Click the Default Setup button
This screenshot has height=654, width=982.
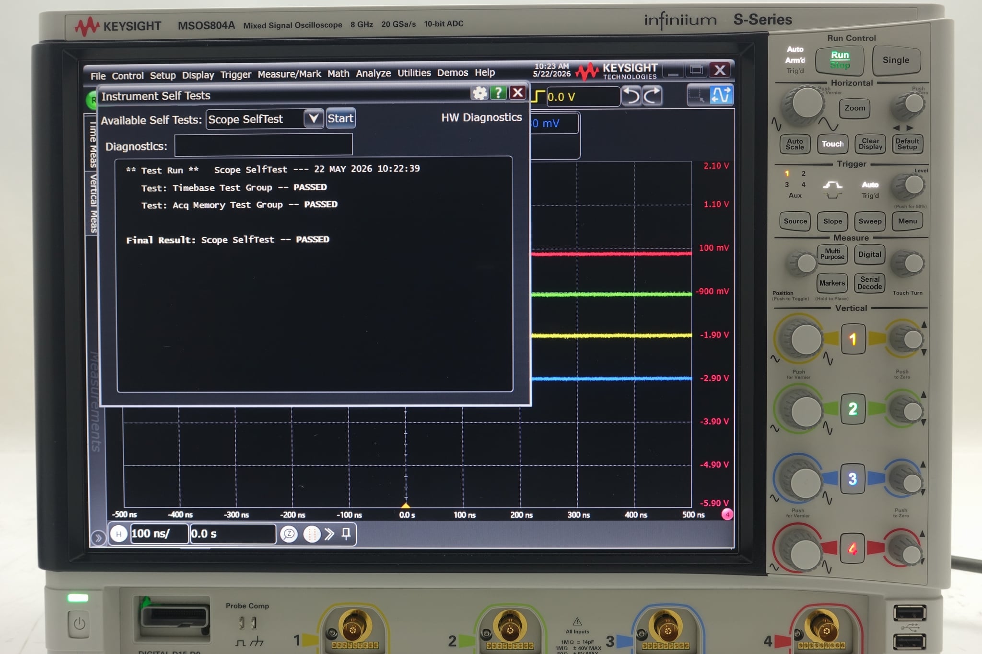click(x=907, y=144)
